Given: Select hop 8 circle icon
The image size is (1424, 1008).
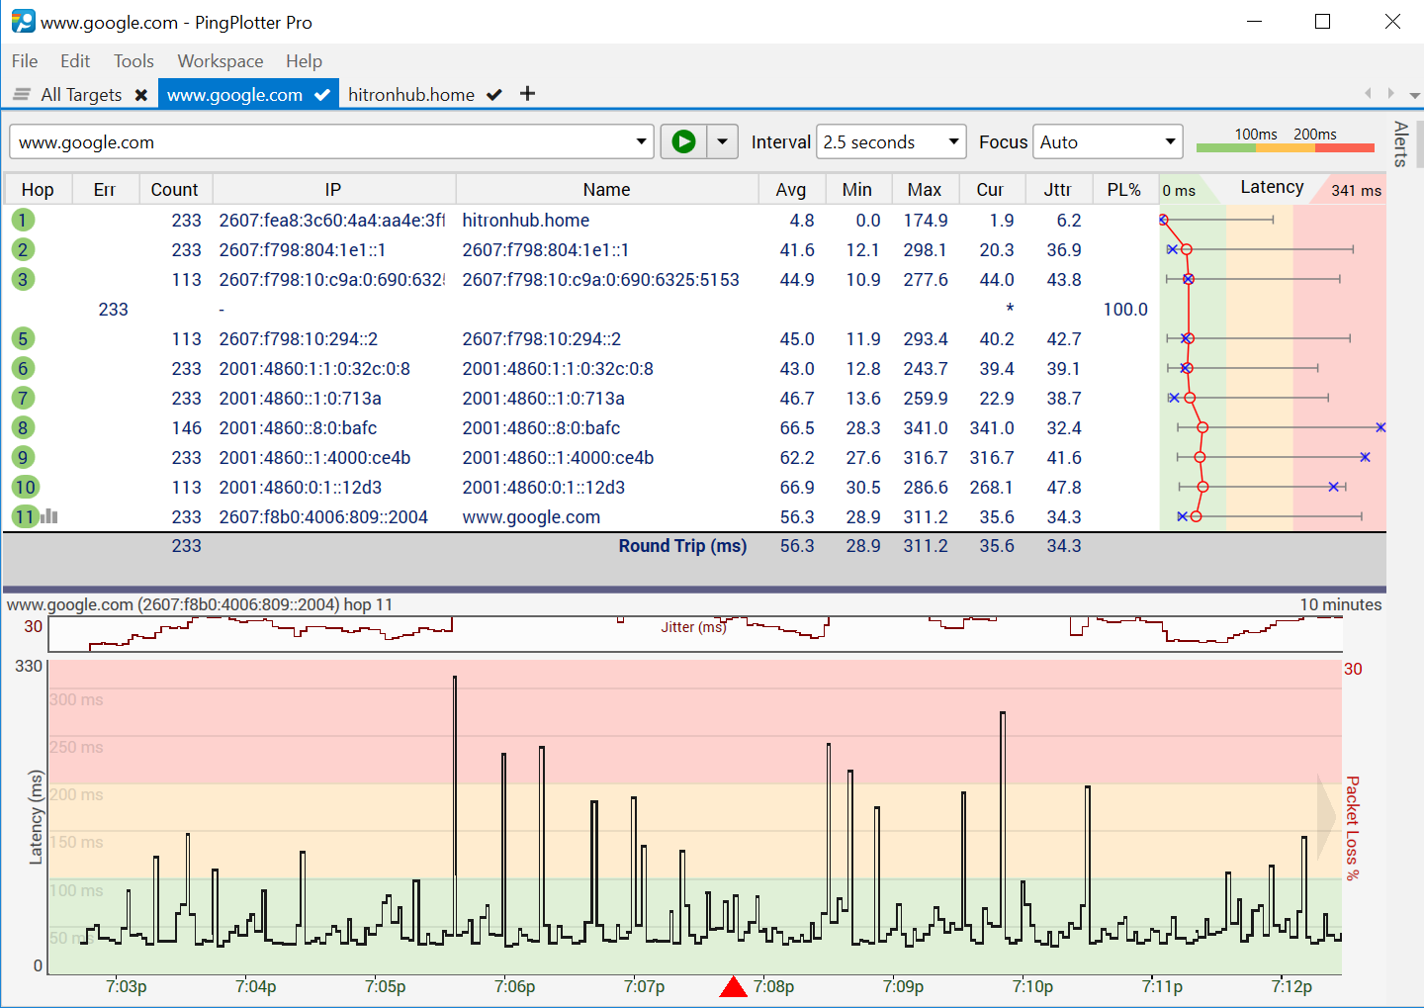Looking at the screenshot, I should (x=23, y=427).
